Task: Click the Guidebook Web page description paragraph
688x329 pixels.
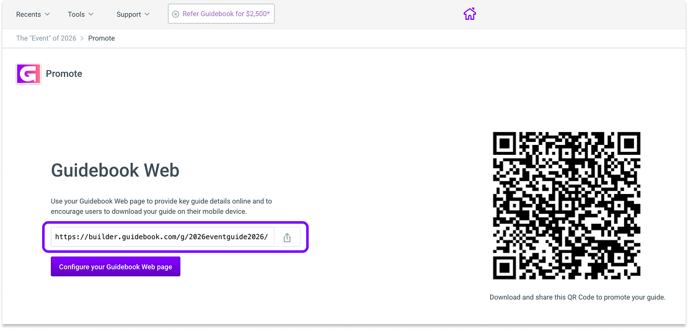Action: [162, 206]
